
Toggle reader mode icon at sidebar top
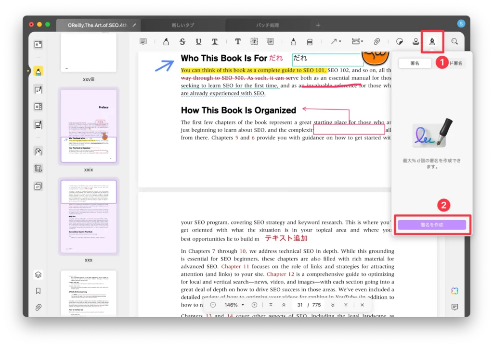click(x=38, y=45)
